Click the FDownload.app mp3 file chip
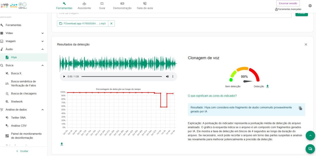 click(x=83, y=23)
